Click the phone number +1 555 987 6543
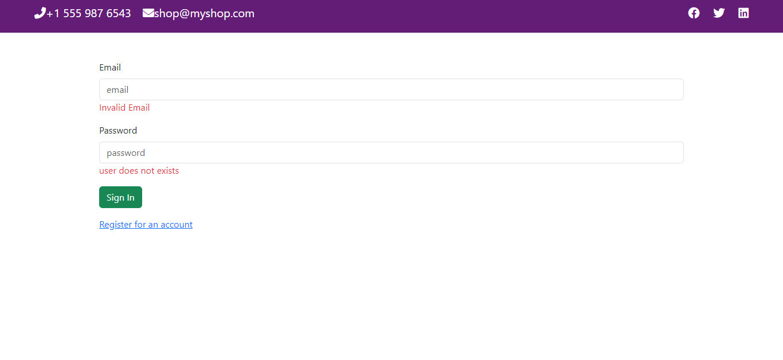 [88, 13]
